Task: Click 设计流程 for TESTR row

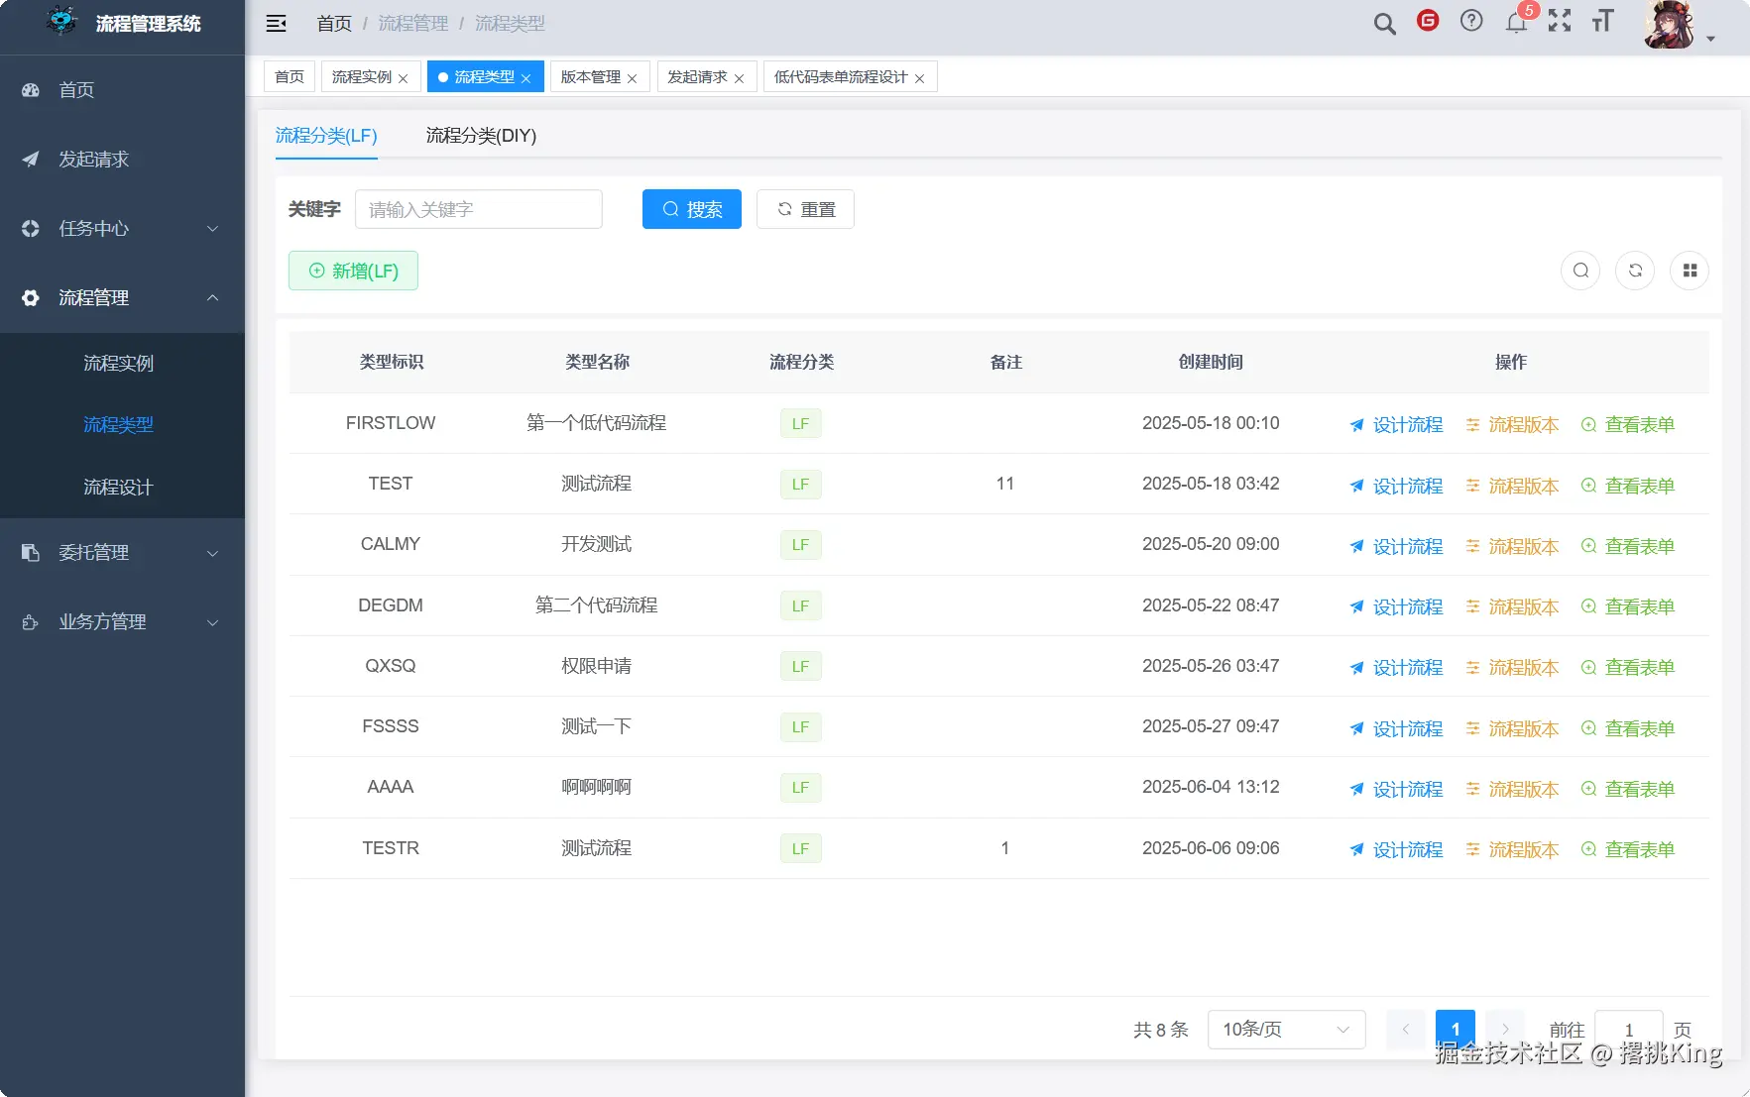Action: (1396, 850)
